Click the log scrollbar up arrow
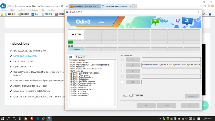215x121 pixels. tap(115, 60)
